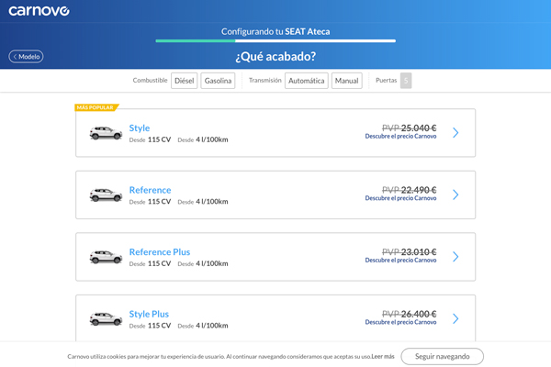Screen dimensions: 551x367
Task: Toggle the 5 doors filter
Action: point(406,81)
